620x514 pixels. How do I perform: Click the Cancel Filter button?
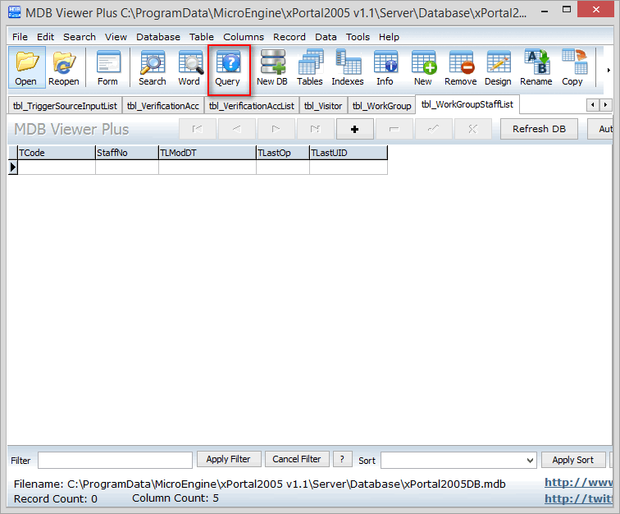[x=297, y=459]
